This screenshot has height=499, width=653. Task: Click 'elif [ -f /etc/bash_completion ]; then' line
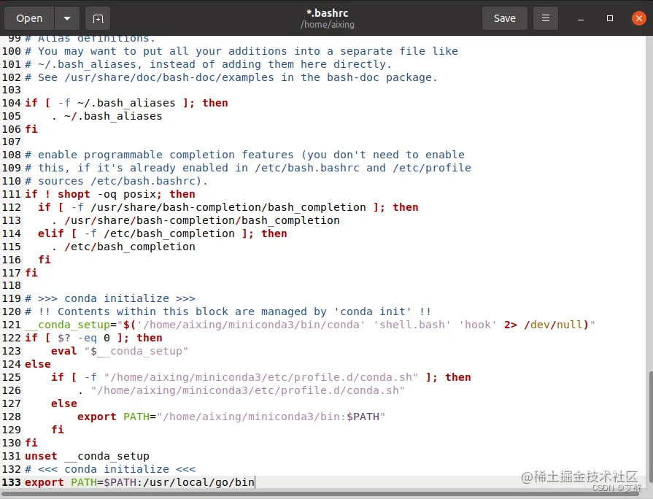coord(163,233)
